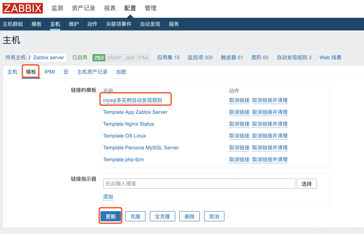
Task: Click 取消链接并清理 for Template php-fpm
Action: [270, 160]
